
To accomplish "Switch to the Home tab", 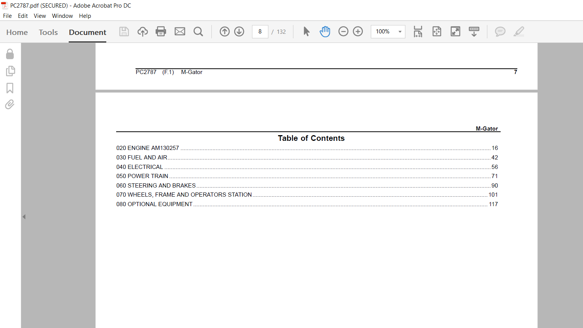I will pos(17,32).
